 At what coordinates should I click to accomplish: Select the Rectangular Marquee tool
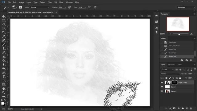pyautogui.click(x=3, y=20)
